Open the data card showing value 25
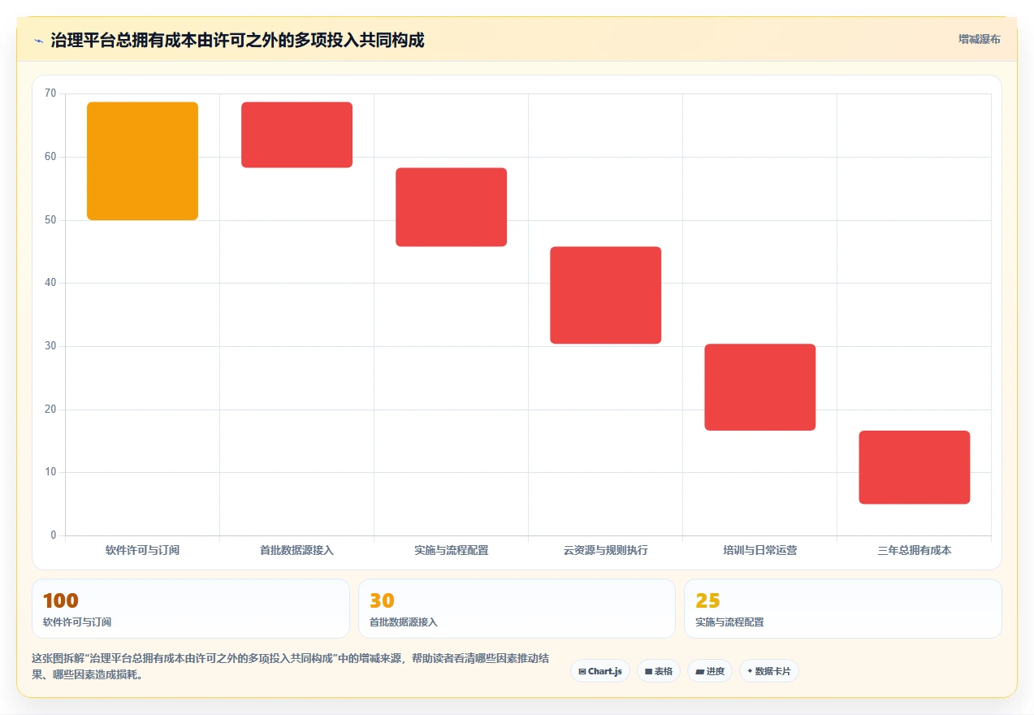Image resolution: width=1034 pixels, height=715 pixels. [x=843, y=609]
